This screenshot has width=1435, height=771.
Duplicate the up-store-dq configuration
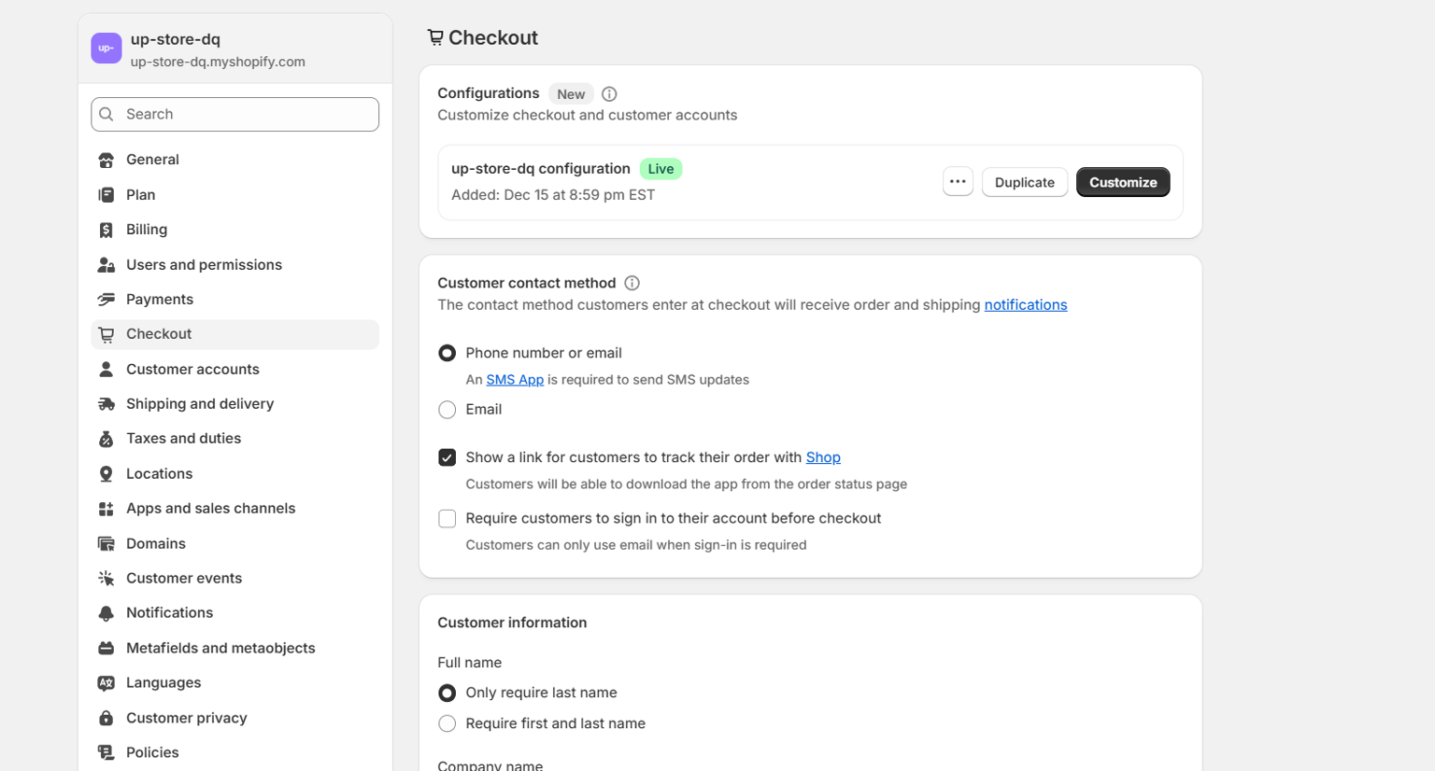[1024, 182]
